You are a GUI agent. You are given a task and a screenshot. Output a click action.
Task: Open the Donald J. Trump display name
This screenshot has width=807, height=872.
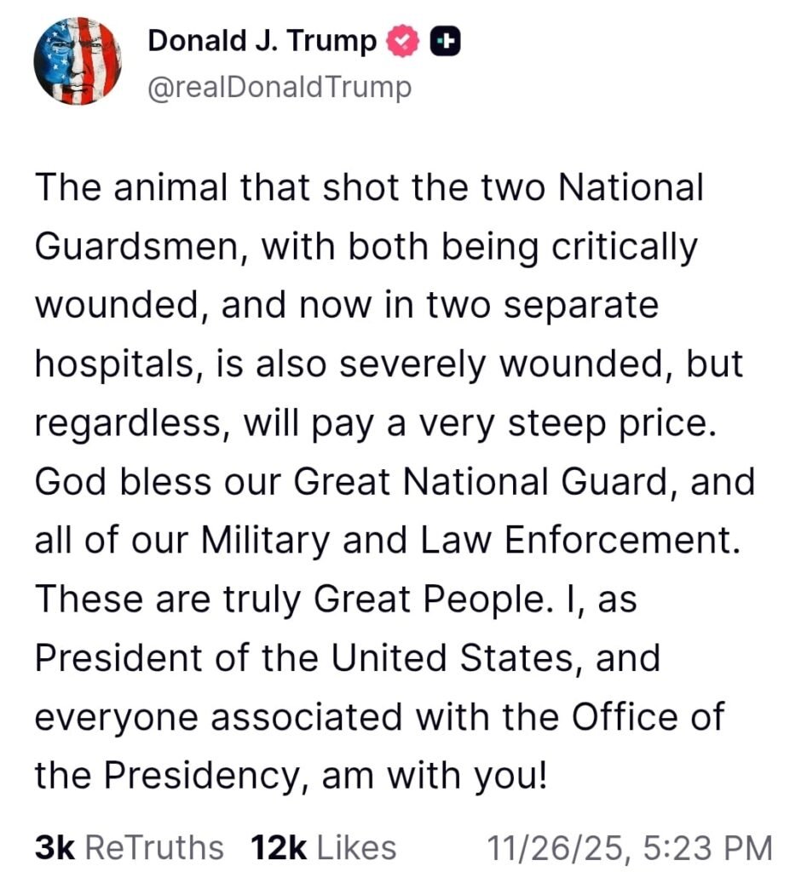pos(262,42)
